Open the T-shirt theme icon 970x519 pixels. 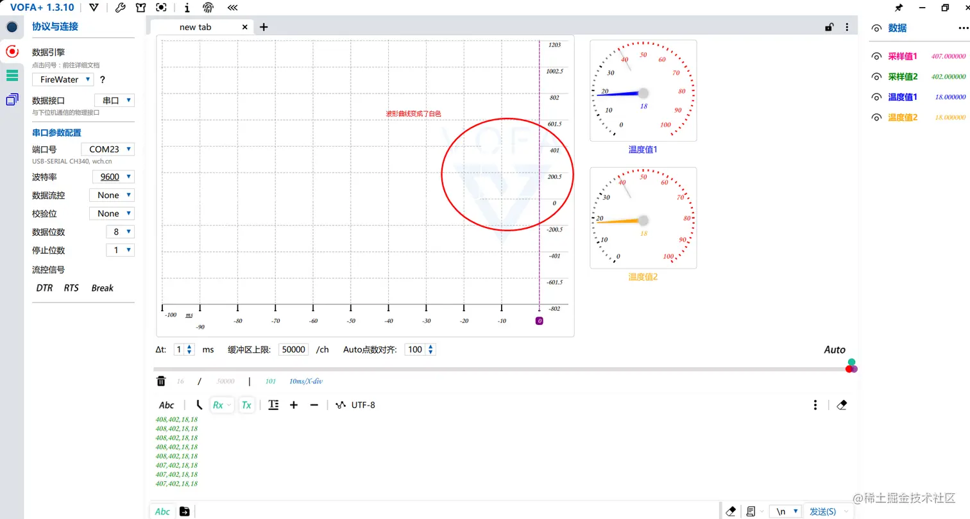pos(140,8)
